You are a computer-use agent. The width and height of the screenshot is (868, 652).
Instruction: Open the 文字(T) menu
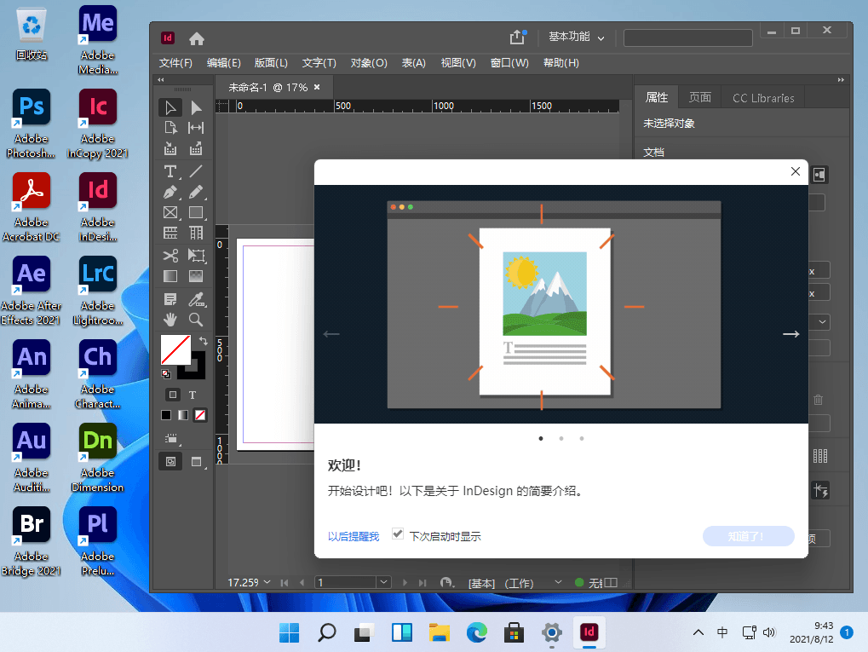[319, 62]
